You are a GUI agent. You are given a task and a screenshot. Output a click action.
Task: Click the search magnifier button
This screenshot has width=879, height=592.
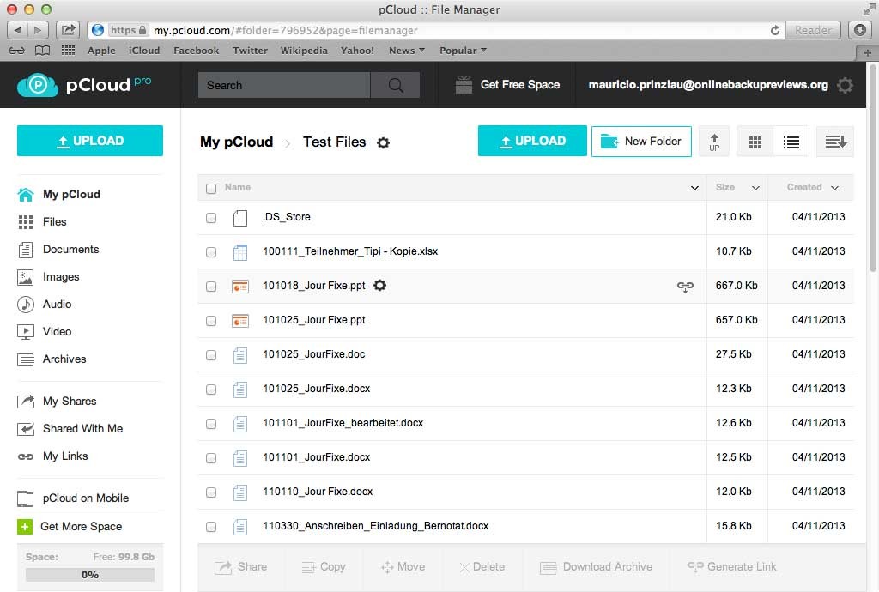pyautogui.click(x=395, y=85)
